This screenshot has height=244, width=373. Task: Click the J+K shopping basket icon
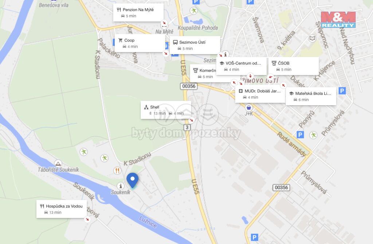tap(249, 107)
